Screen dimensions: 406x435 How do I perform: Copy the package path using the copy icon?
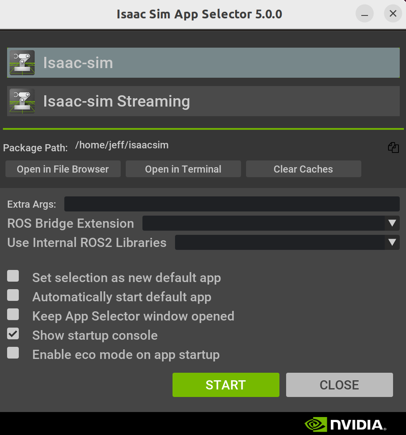tap(393, 148)
